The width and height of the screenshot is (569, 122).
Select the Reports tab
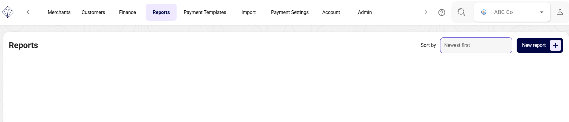point(161,12)
